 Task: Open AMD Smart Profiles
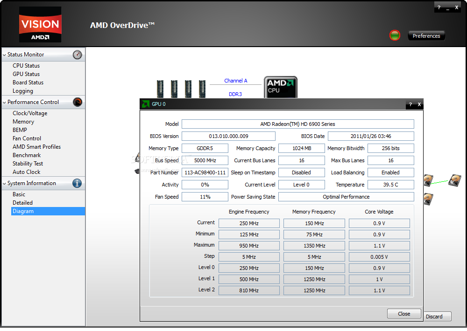click(36, 146)
